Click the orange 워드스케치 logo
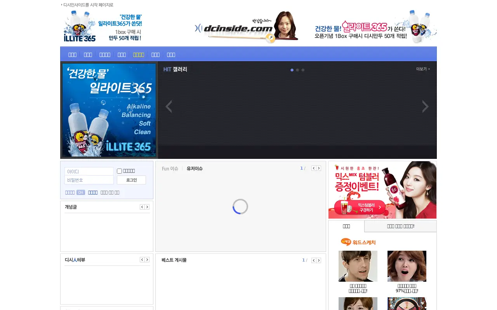The image size is (497, 310). click(x=358, y=242)
